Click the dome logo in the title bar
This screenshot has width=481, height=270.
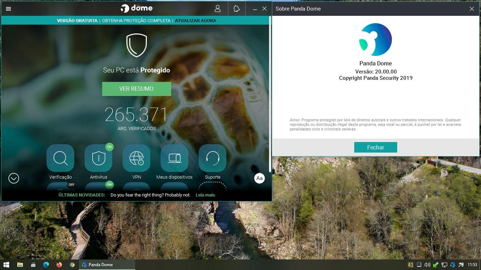137,8
